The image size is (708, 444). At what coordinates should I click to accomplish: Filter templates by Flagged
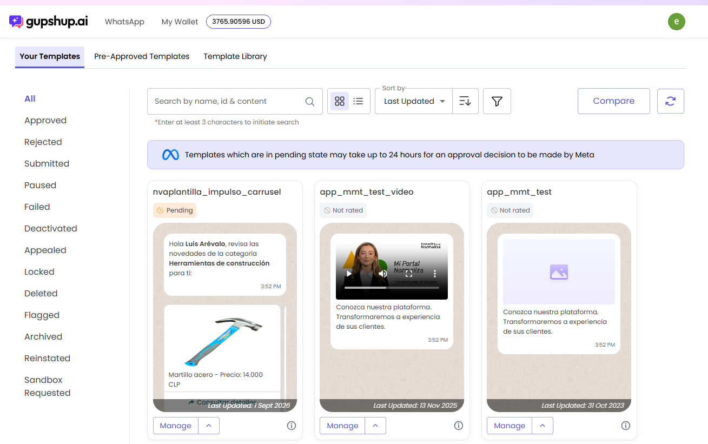click(x=42, y=315)
